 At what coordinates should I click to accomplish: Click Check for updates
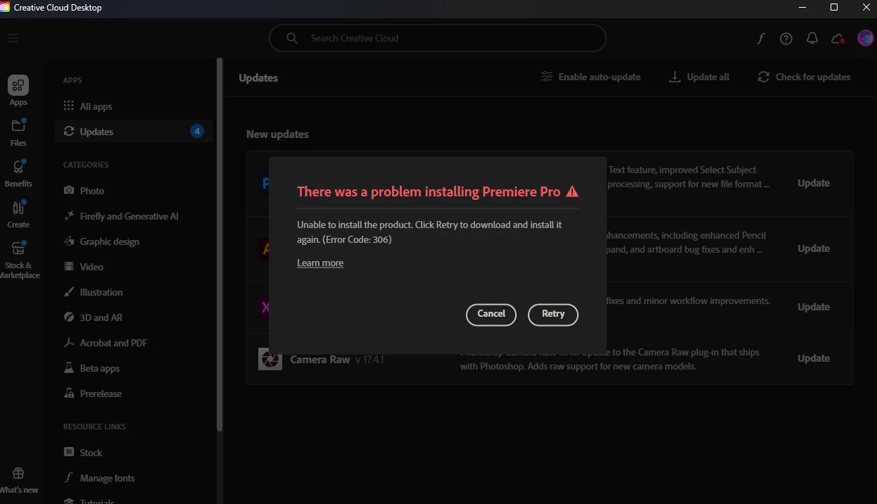(x=804, y=77)
